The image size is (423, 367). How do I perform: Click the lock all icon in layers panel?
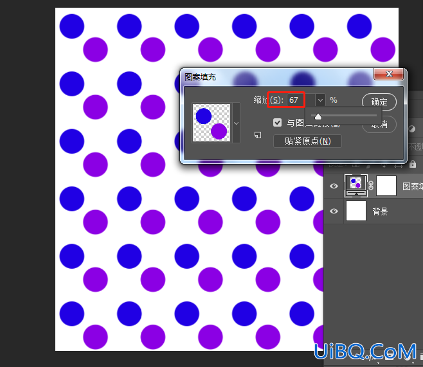coord(413,164)
